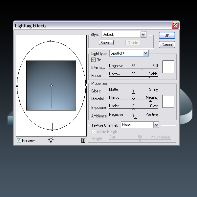The width and height of the screenshot is (197, 197).
Task: Click the Material slider handle
Action: point(150,101)
